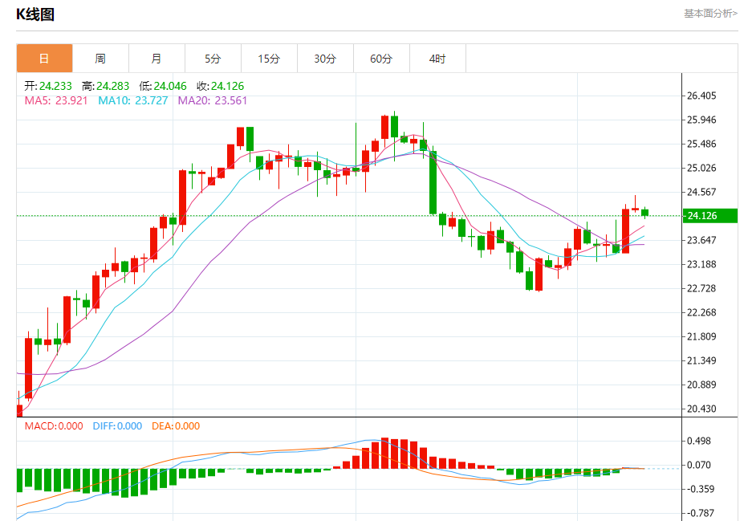Open the 15分 interval tab

(x=270, y=59)
